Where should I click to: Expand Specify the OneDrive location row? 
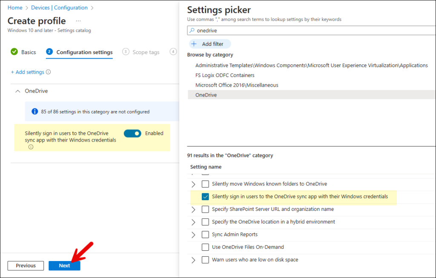coord(194,222)
